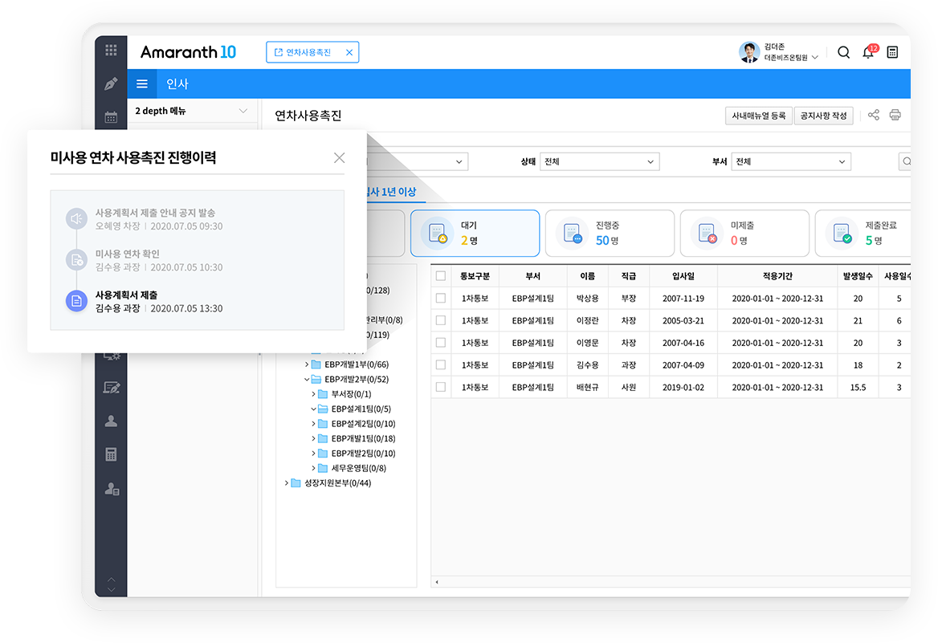Click the filter search icon at right edge

coord(906,161)
